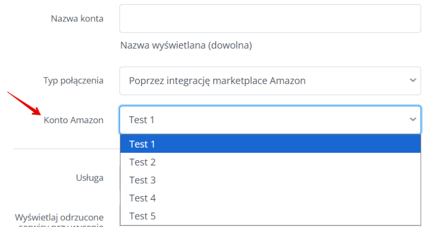This screenshot has height=227, width=425.
Task: Click the Wyświetlaj odrzucone label text
Action: pos(59,217)
